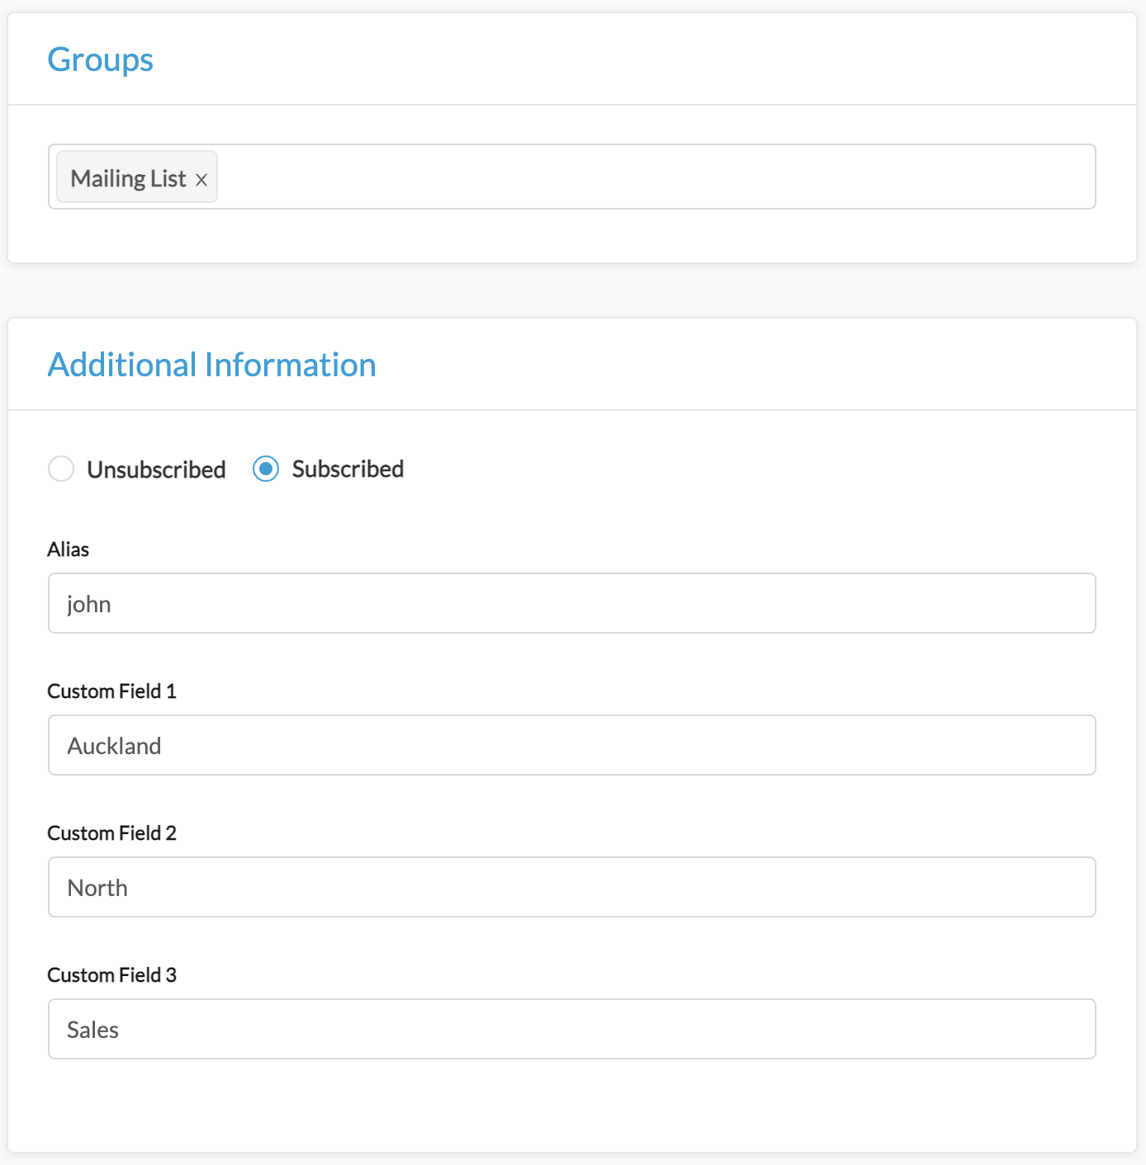The image size is (1146, 1165).
Task: Click the Custom Field 3 input showing Sales
Action: point(572,1029)
